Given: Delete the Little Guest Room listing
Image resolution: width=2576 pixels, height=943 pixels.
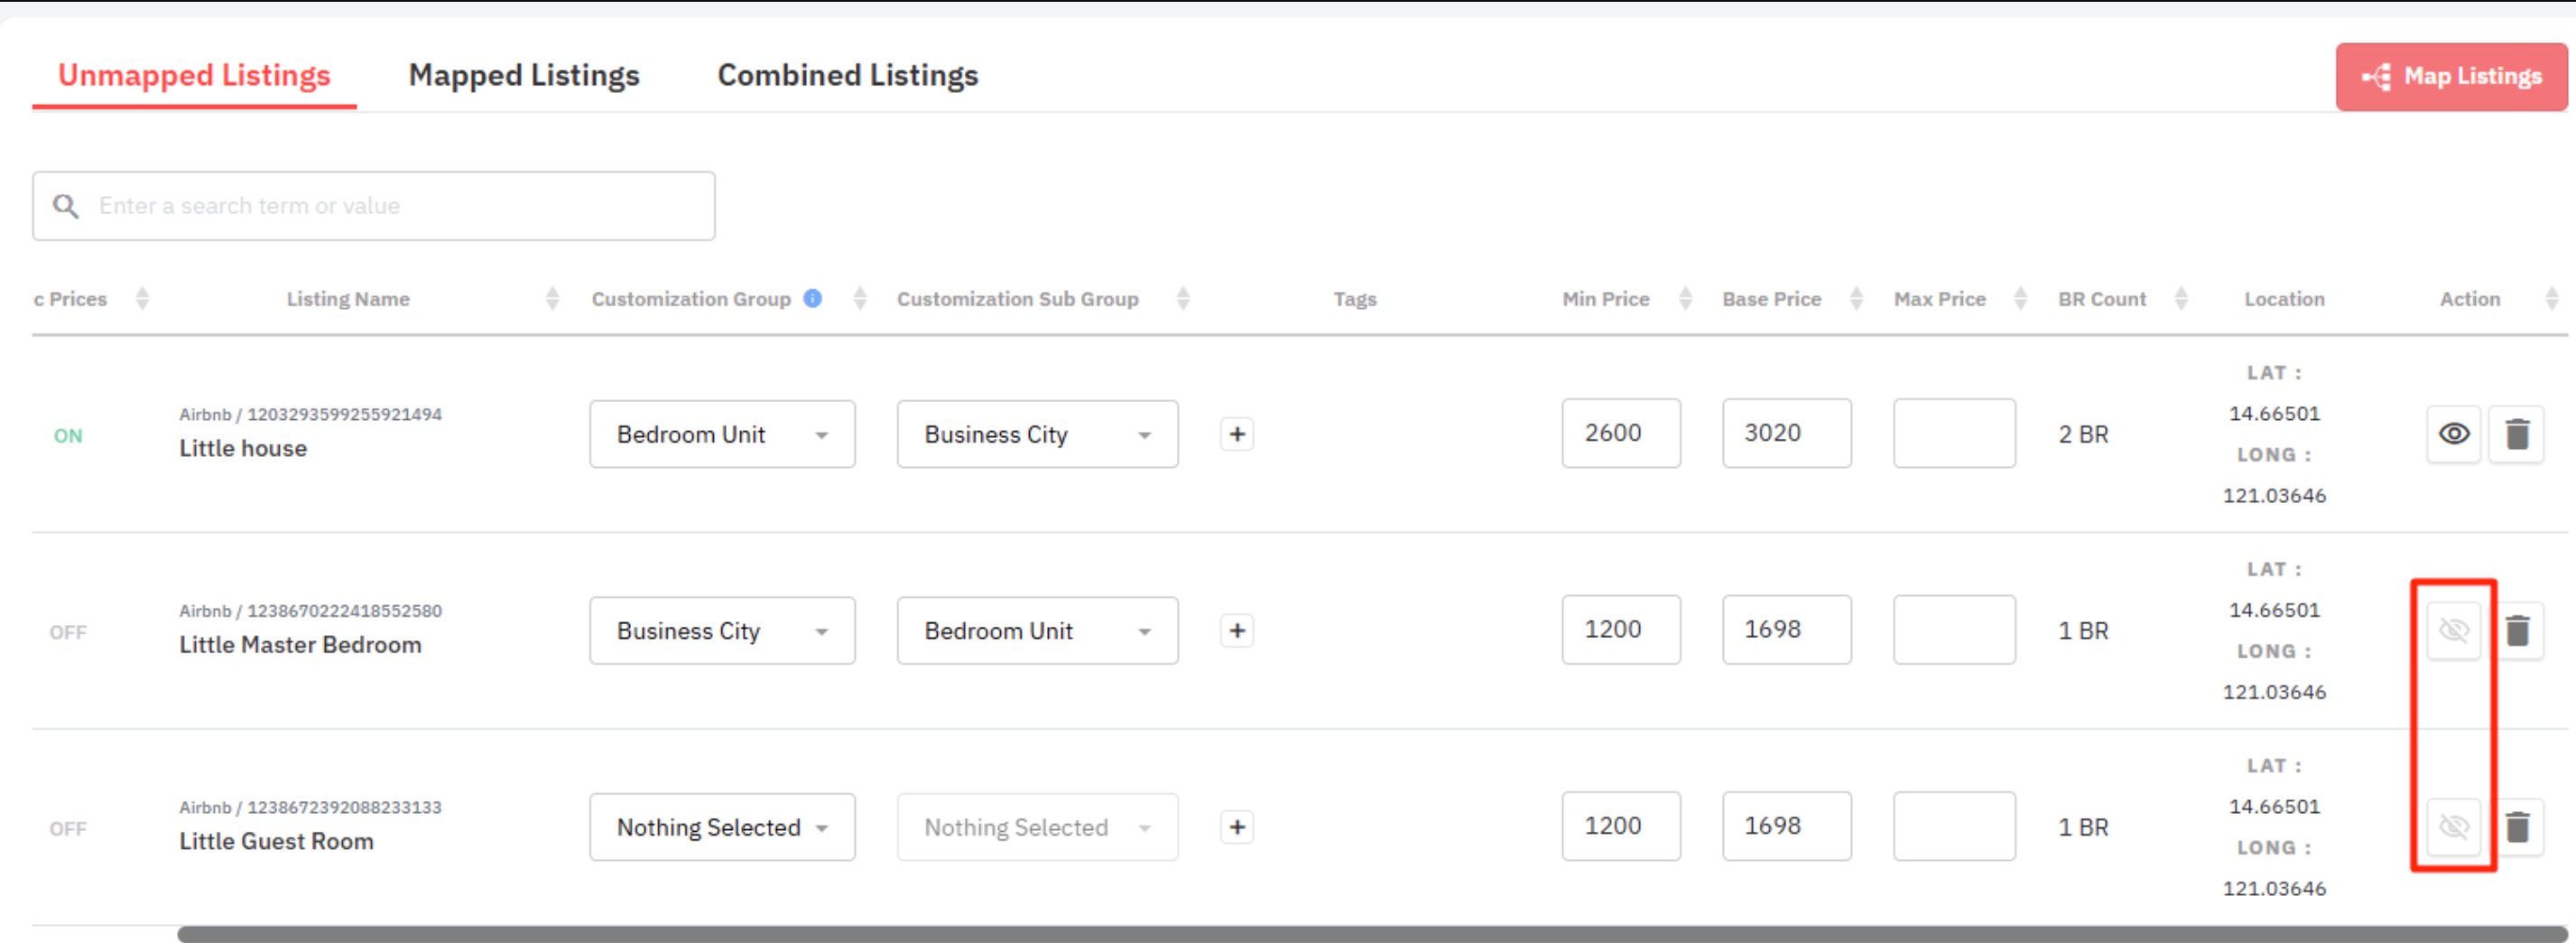Looking at the screenshot, I should (x=2517, y=826).
